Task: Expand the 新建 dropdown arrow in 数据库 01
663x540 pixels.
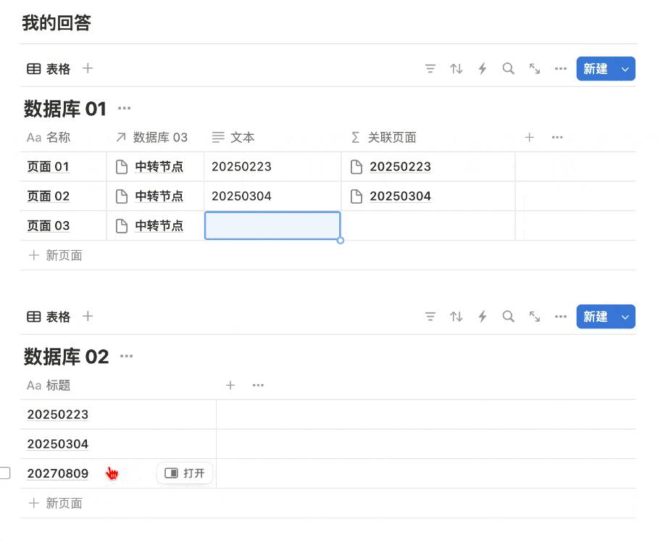Action: pos(625,69)
